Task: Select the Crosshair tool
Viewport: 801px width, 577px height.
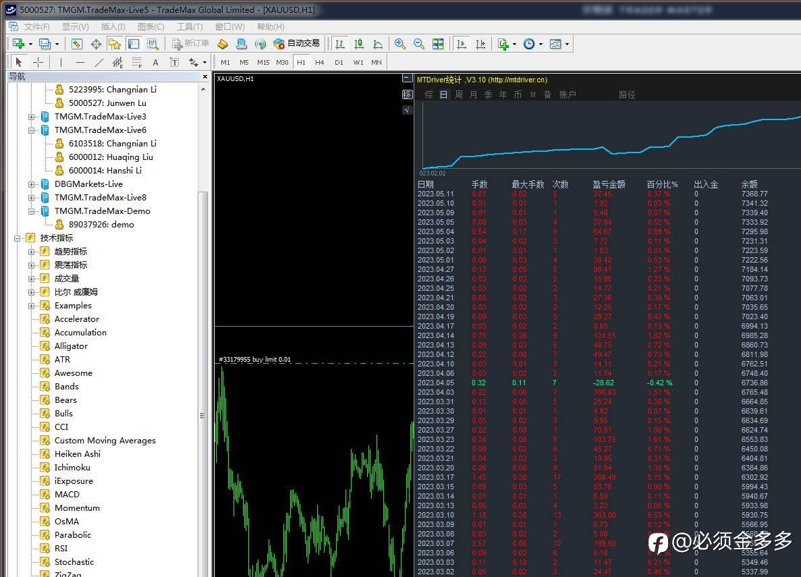Action: 38,63
